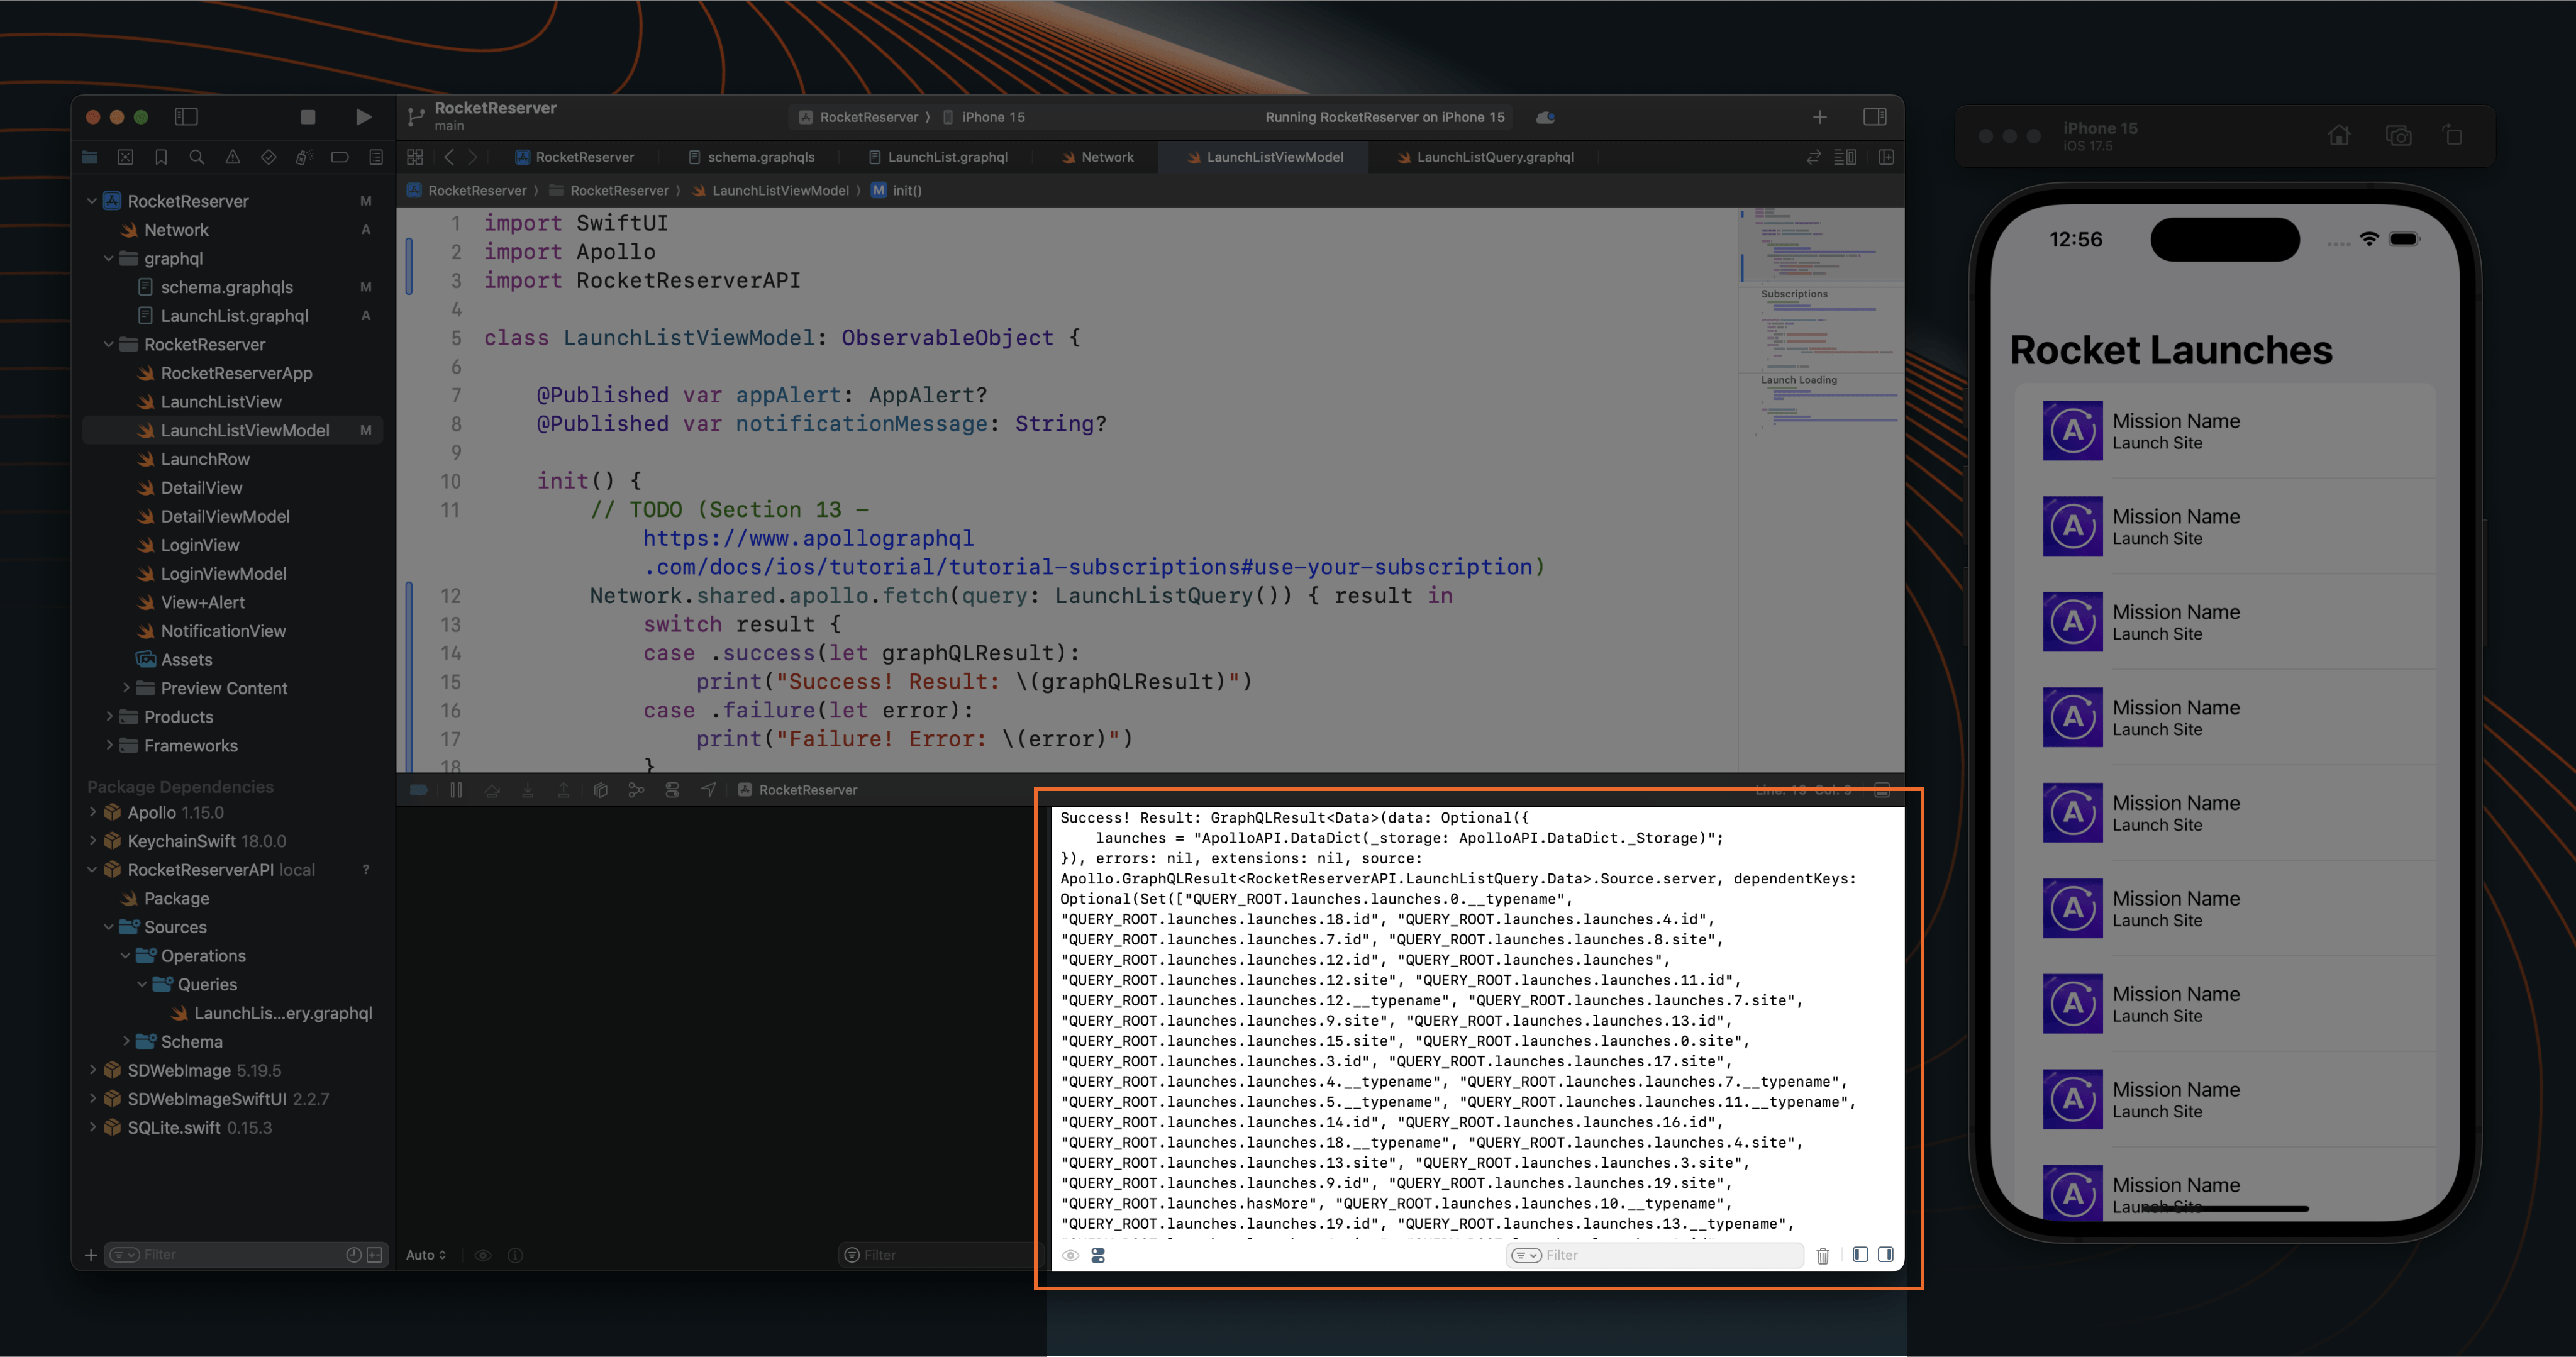Open the LaunchListQuery.graphql tab
The width and height of the screenshot is (2576, 1357).
(1494, 157)
